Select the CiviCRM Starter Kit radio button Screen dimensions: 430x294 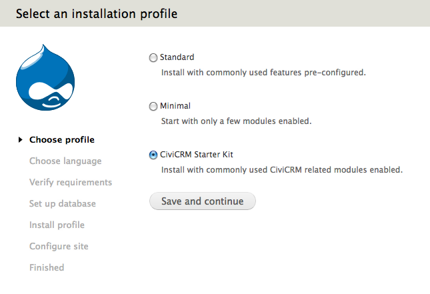153,155
